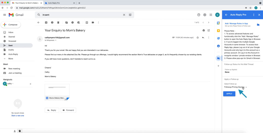The image size is (263, 133).
Task: Open Google Keep side panel icon
Action: tap(218, 31)
